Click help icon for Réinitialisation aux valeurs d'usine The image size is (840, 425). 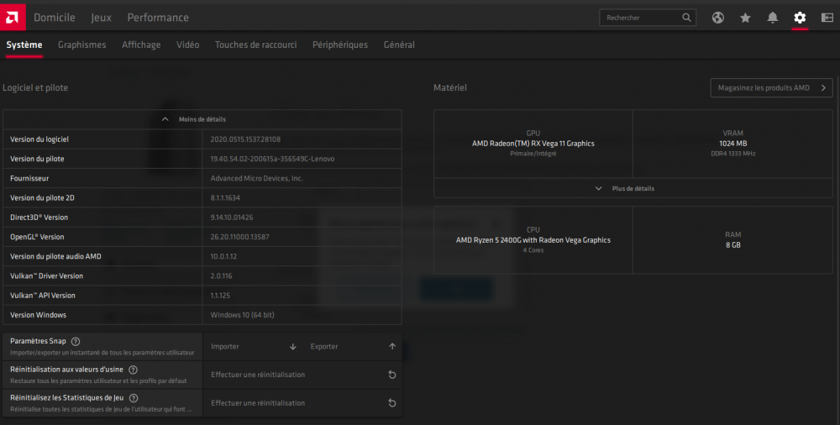(x=133, y=370)
